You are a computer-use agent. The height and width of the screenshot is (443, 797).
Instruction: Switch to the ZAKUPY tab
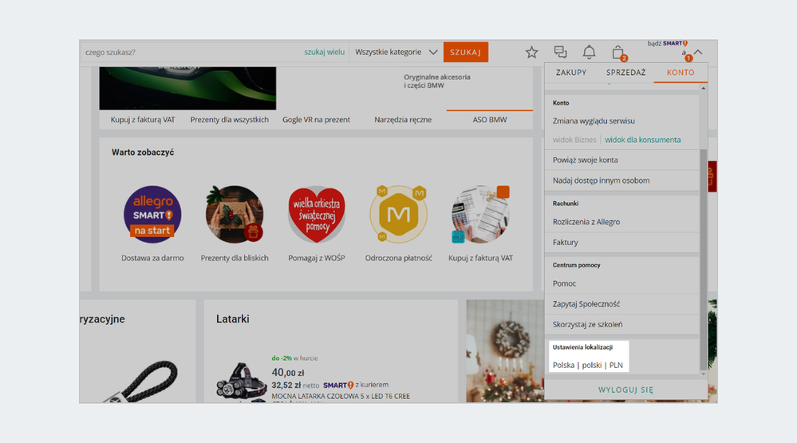(x=571, y=73)
